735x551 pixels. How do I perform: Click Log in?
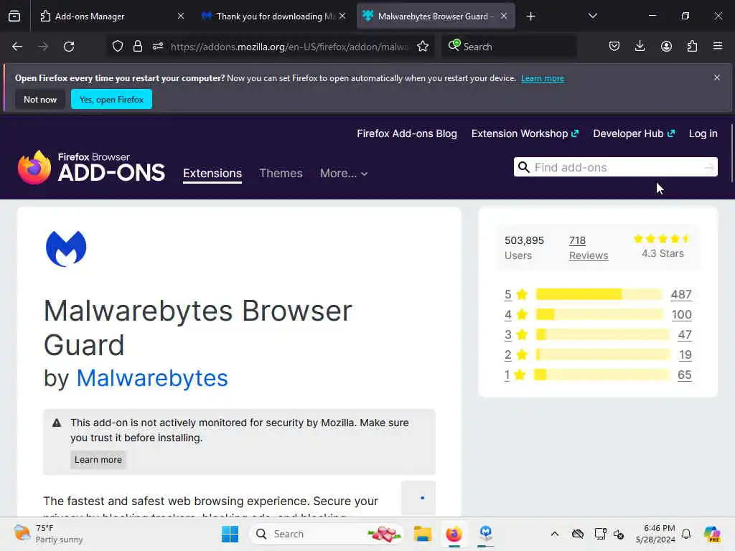[x=703, y=133]
